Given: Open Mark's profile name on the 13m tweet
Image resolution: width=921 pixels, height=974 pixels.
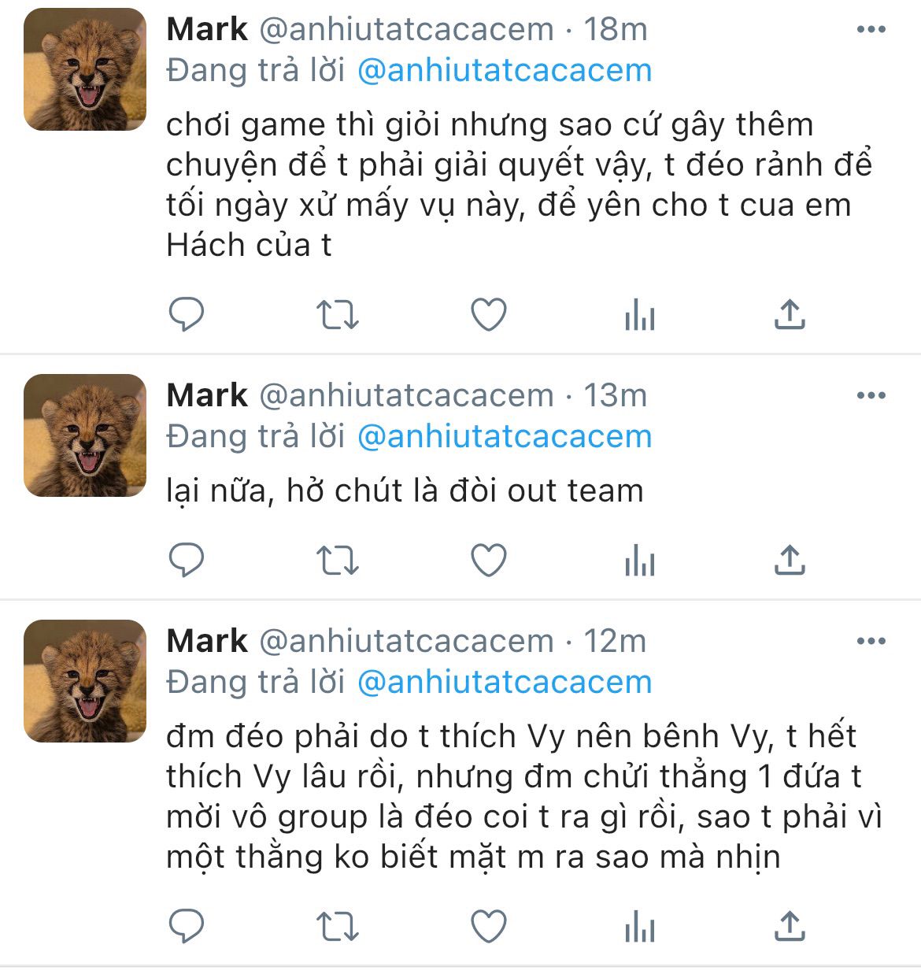Looking at the screenshot, I should [207, 395].
